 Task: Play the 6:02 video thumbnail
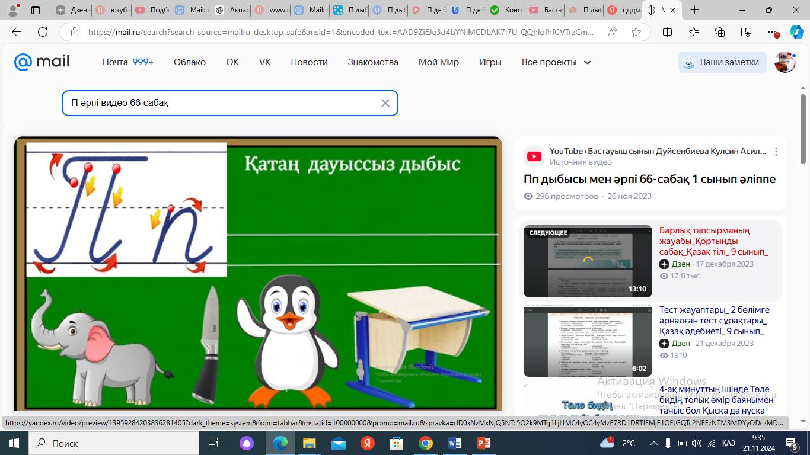click(x=588, y=341)
